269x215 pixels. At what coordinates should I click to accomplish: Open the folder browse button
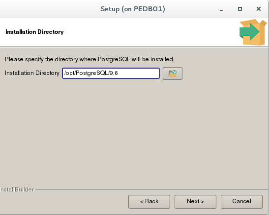(x=173, y=73)
